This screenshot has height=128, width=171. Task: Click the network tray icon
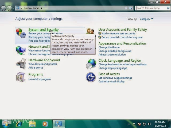(144, 124)
